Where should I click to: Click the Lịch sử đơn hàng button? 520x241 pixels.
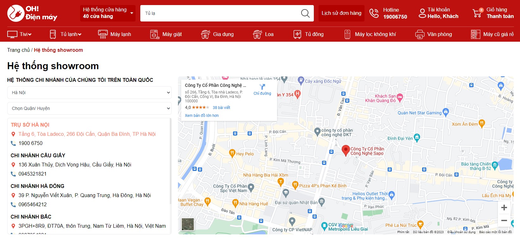[x=341, y=13]
